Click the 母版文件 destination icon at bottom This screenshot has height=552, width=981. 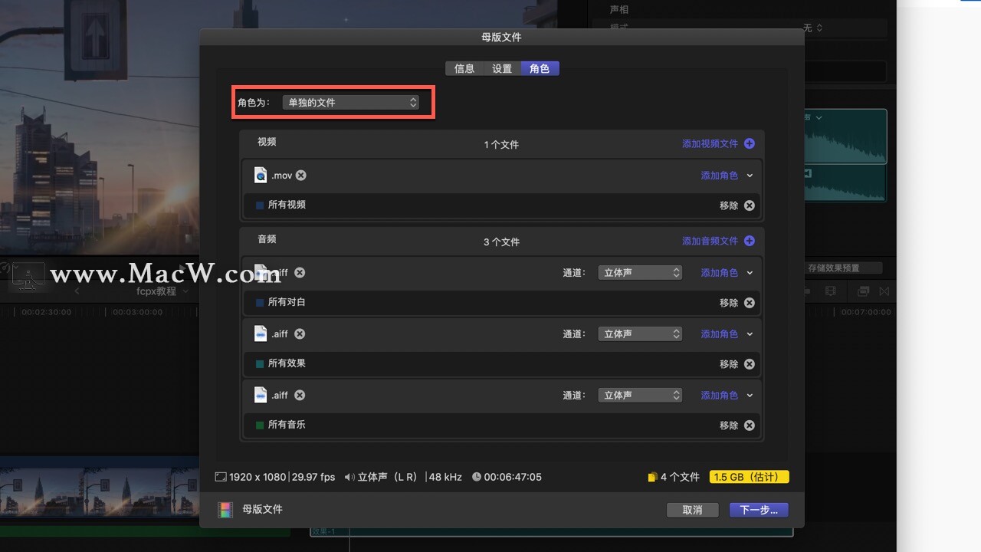225,510
